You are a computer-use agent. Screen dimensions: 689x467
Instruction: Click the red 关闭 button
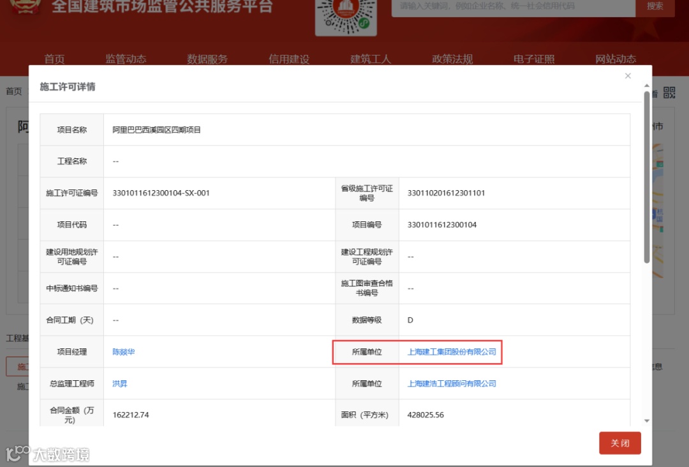[620, 443]
